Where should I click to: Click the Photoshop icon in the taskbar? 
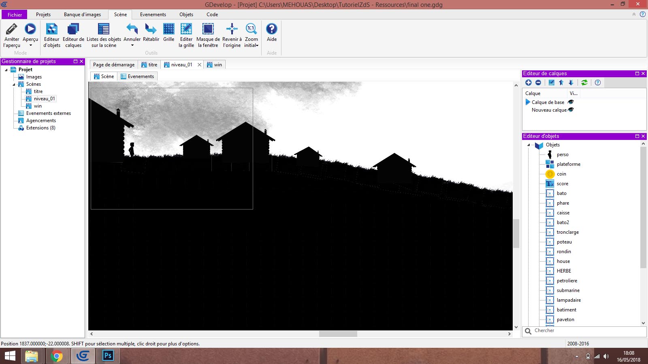(x=108, y=356)
